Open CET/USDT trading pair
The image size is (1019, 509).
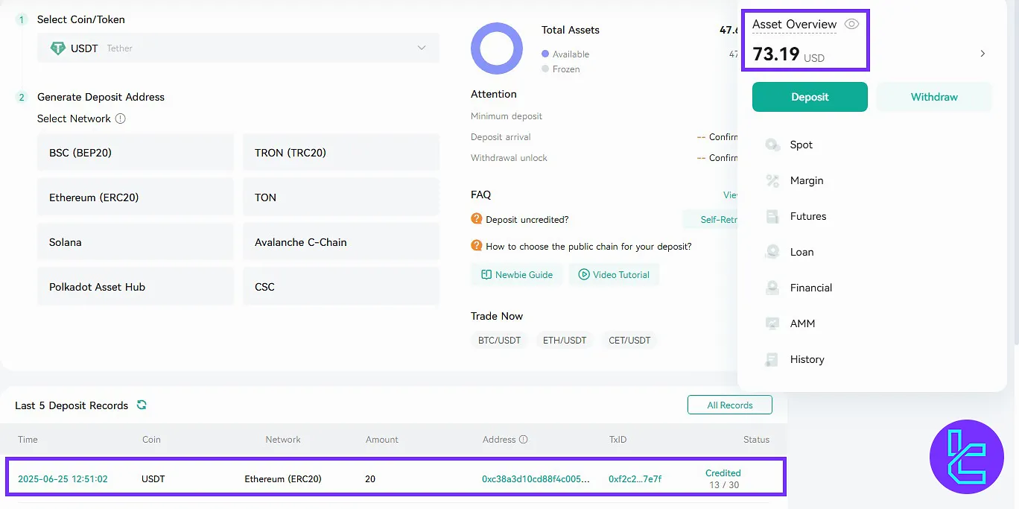point(629,341)
